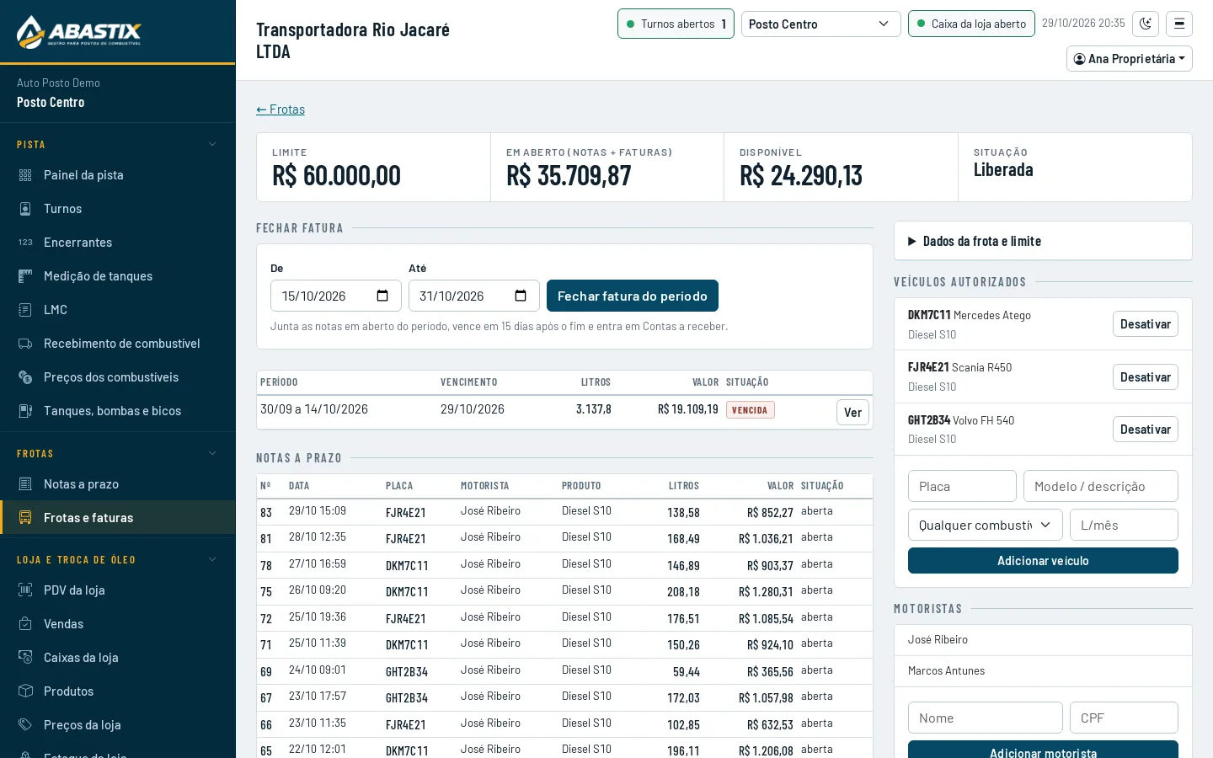The image size is (1213, 758).
Task: Click Fechar fatura do período button
Action: tap(633, 296)
